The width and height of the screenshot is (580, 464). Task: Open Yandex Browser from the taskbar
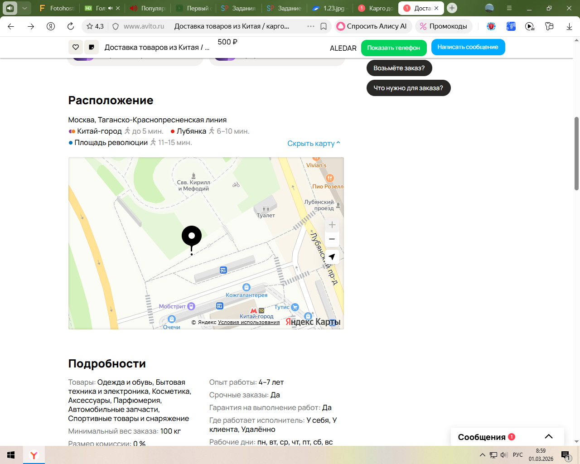tap(34, 455)
